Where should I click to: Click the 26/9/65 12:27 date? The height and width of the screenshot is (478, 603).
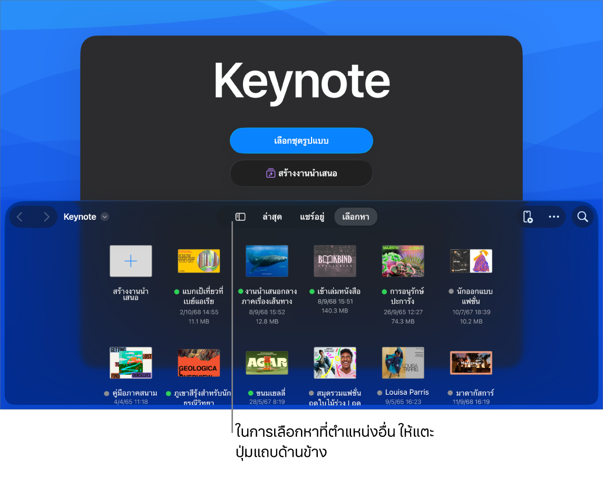[x=403, y=313]
